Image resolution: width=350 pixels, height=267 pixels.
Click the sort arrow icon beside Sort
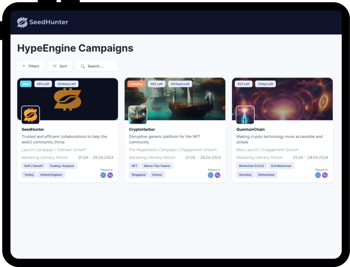point(55,66)
